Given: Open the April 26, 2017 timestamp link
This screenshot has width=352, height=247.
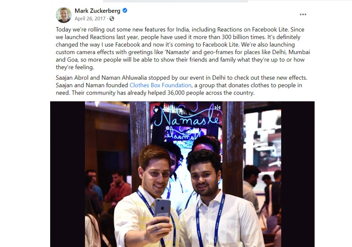Looking at the screenshot, I should [90, 18].
